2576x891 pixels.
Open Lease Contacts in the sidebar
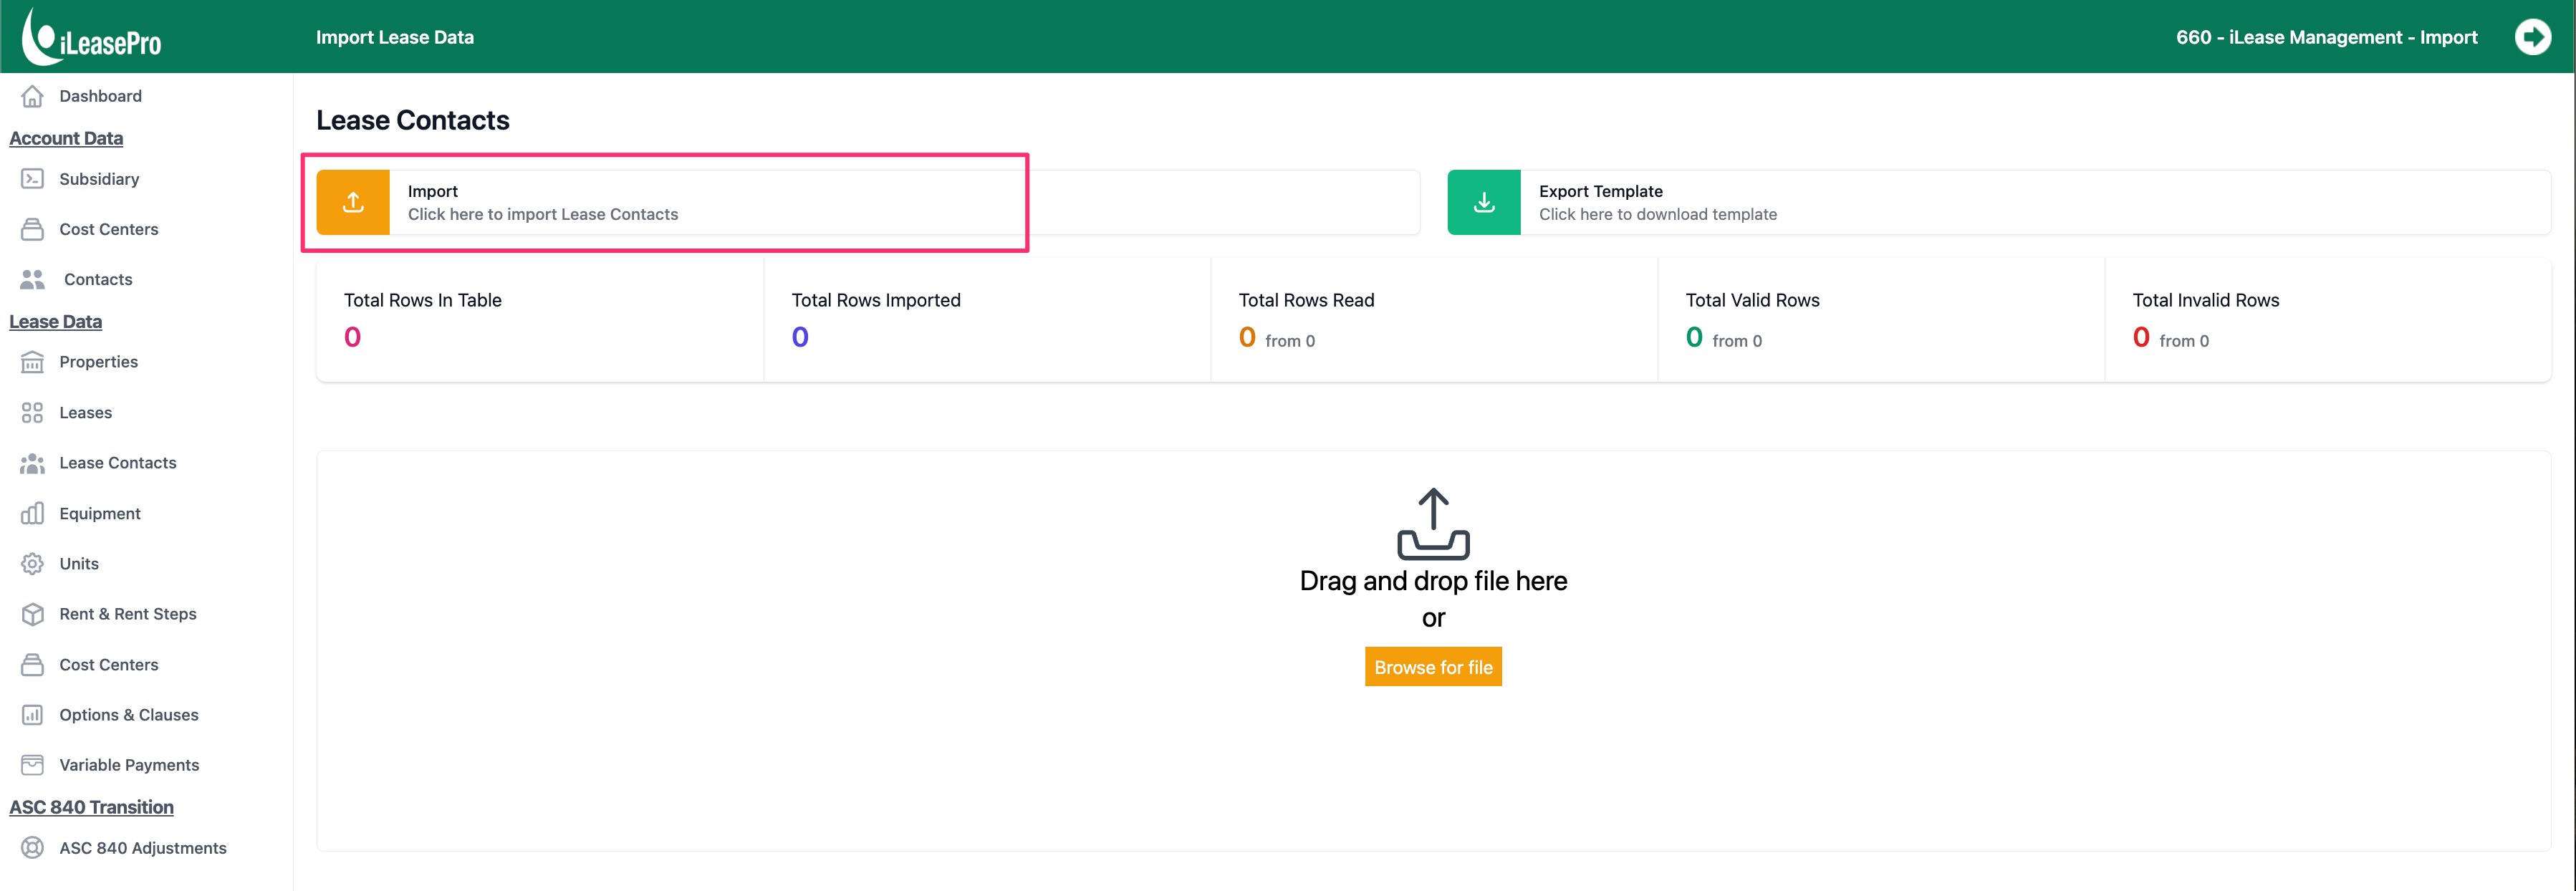pos(117,463)
